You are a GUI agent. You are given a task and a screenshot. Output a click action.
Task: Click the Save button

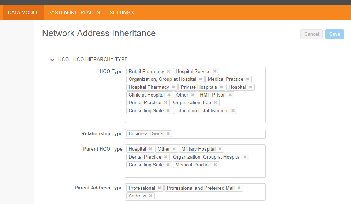click(335, 34)
